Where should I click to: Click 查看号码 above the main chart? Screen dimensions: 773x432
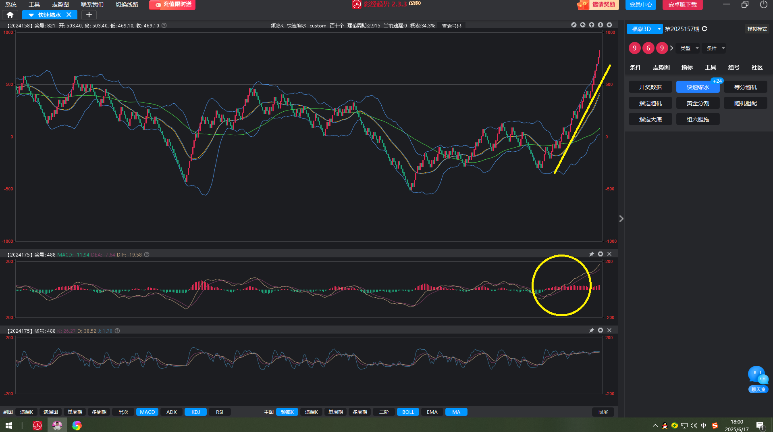click(451, 26)
